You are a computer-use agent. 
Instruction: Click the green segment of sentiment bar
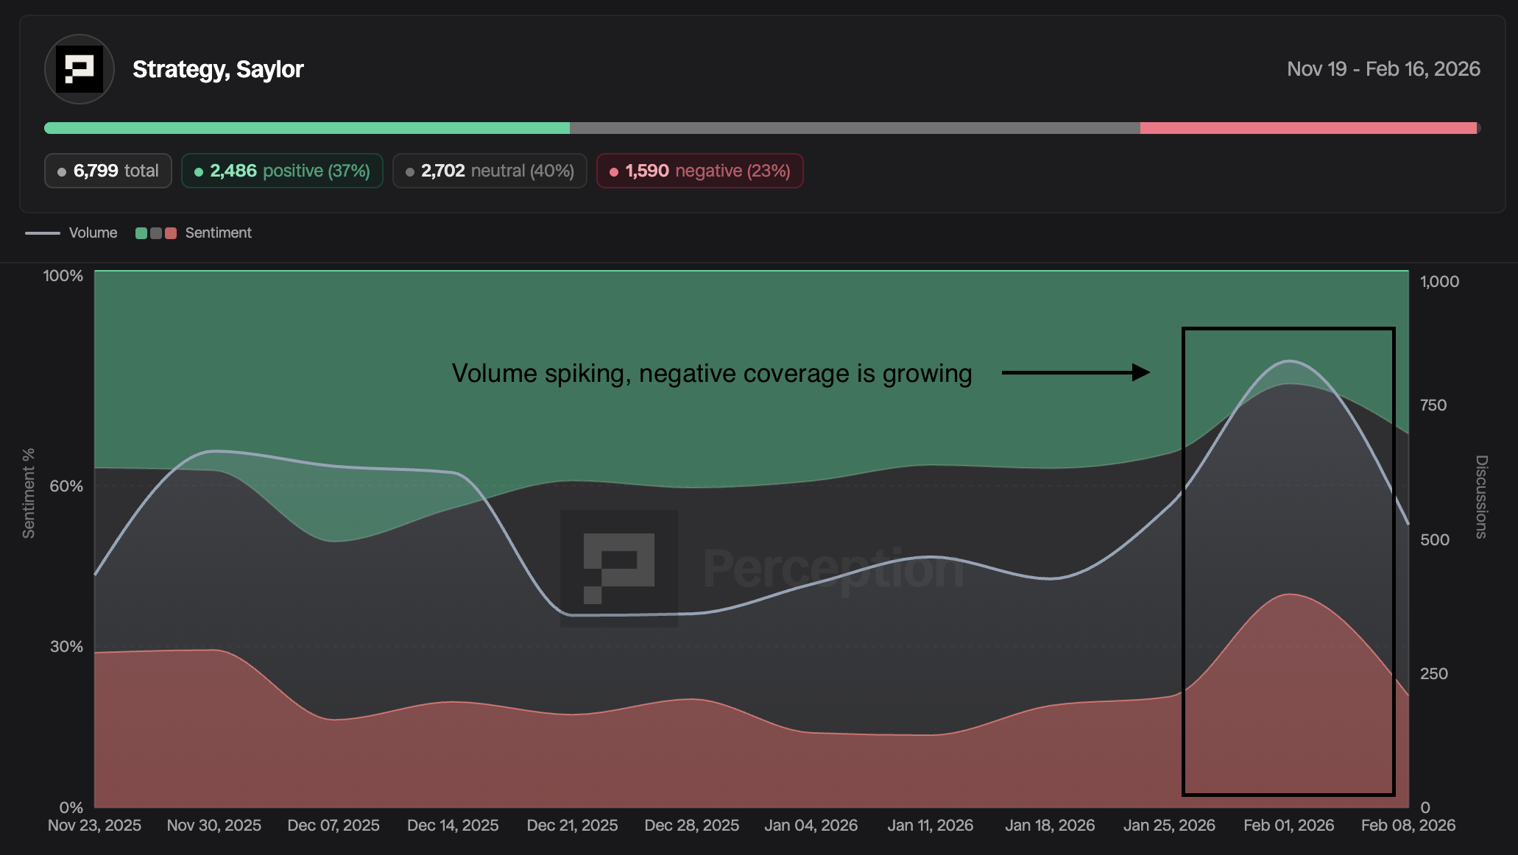[306, 128]
